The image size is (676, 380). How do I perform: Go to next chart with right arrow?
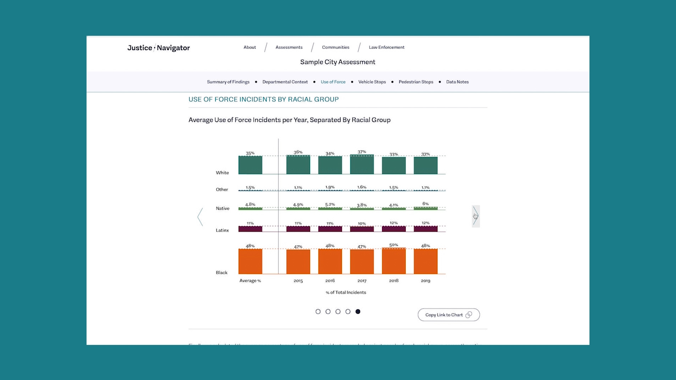coord(476,216)
